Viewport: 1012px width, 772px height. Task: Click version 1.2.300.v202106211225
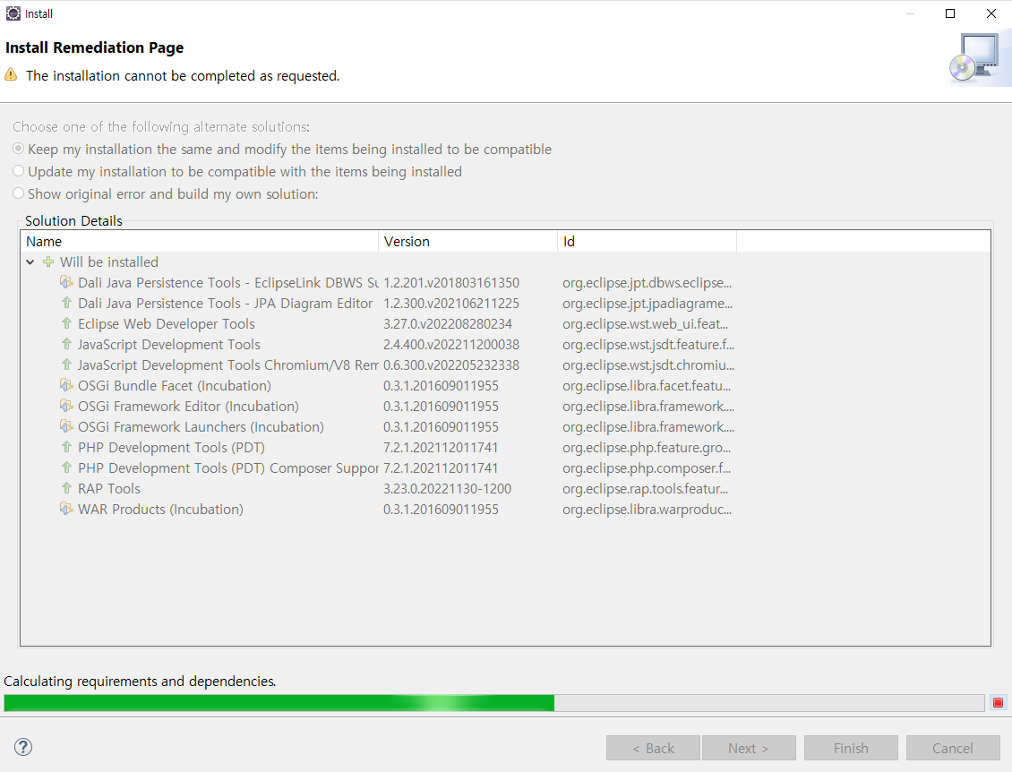451,304
